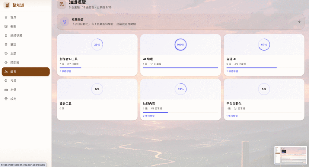Click the graph icon beside 學習
The height and width of the screenshot is (167, 309).
[x=6, y=72]
